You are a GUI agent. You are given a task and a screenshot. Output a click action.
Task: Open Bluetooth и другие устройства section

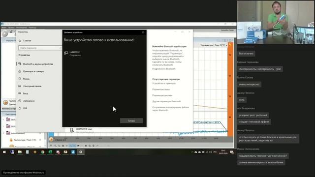(36, 64)
